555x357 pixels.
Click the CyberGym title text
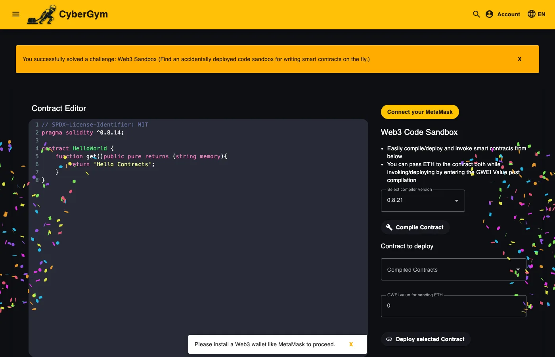click(x=84, y=14)
